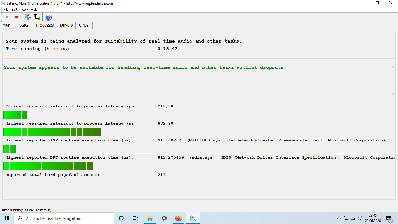Click 'Highest measured interrupt to process latency' label
Viewport: 398px width, 224px height.
pos(72,123)
